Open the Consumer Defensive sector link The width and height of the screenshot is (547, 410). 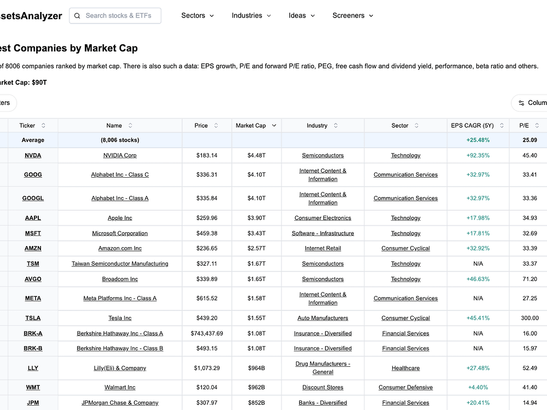405,388
